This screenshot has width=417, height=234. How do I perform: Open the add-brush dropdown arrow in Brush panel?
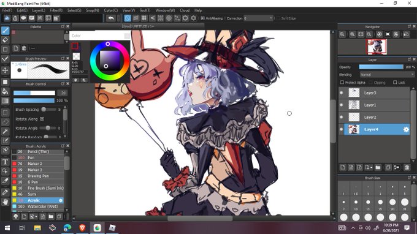coord(36,217)
